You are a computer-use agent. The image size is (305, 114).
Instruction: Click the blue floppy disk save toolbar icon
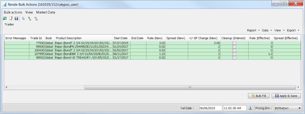click(x=16, y=19)
